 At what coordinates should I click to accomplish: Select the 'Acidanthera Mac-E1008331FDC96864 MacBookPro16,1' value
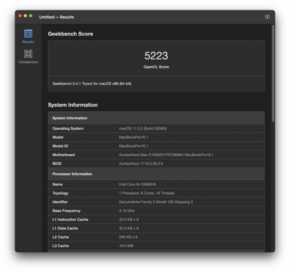pos(166,155)
